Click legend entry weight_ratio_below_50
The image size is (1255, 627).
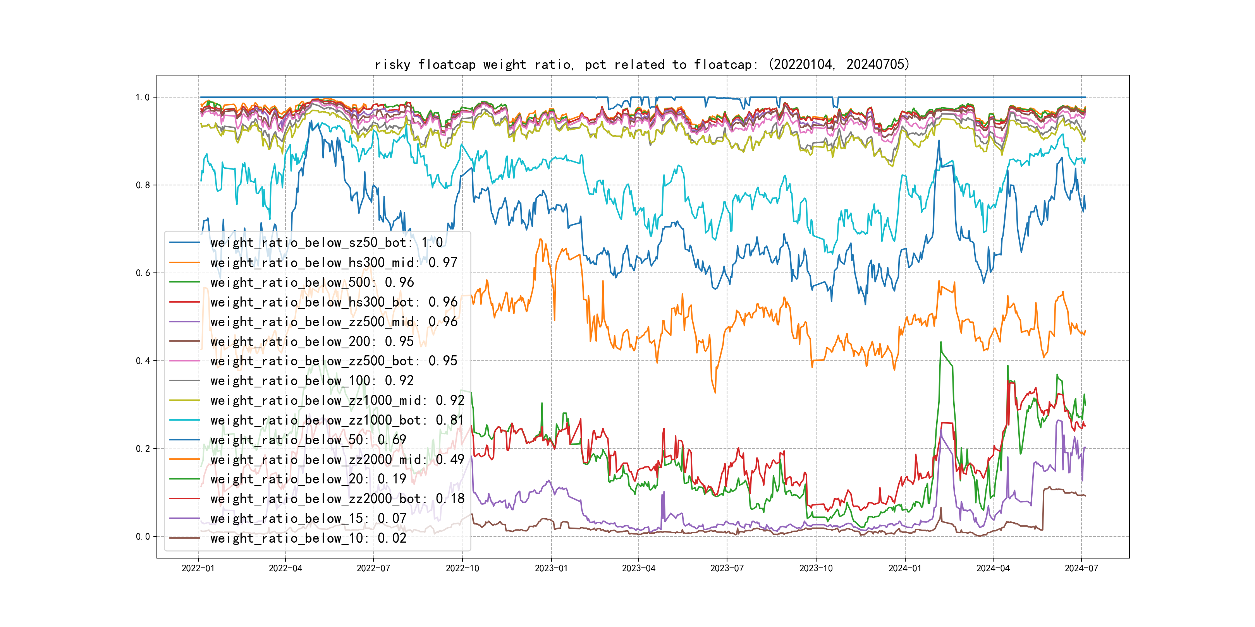pos(308,440)
